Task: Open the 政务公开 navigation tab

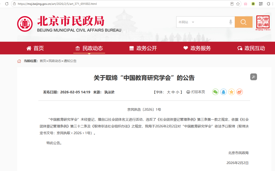Action: click(143, 48)
